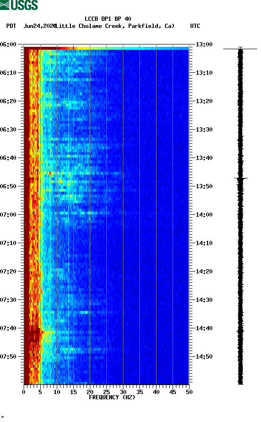This screenshot has height=422, width=261.
Task: Click 'Little Cholame Creek, Parkfield, Ca)' text
Action: pyautogui.click(x=115, y=26)
